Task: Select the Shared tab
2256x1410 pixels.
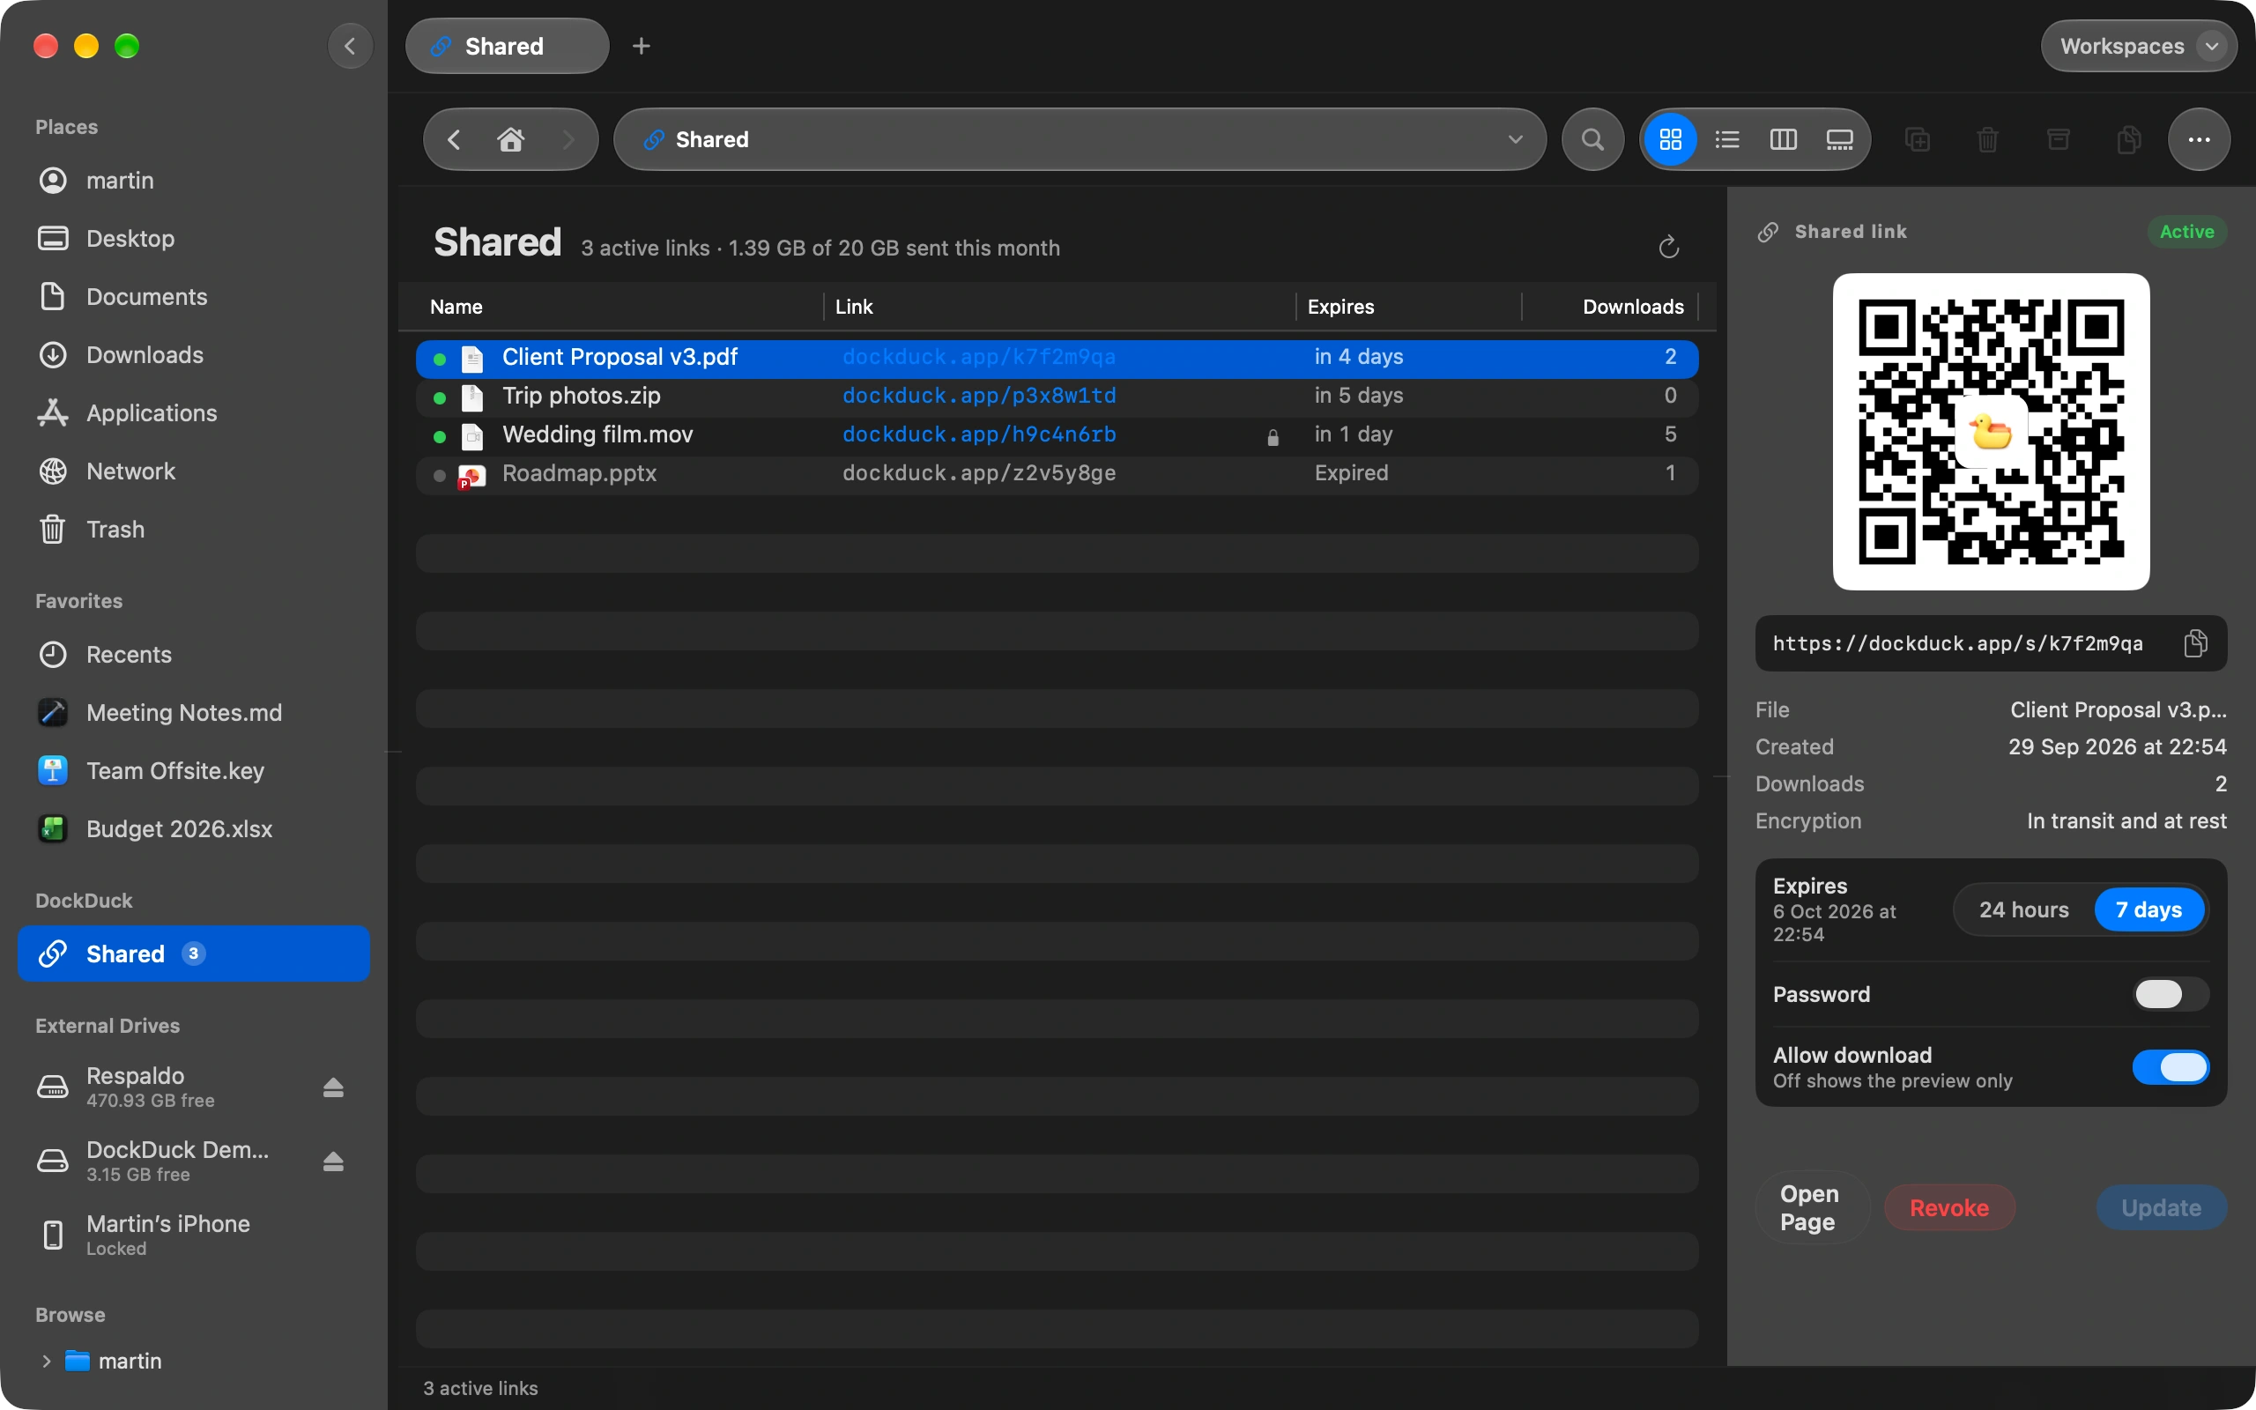Action: (x=507, y=46)
